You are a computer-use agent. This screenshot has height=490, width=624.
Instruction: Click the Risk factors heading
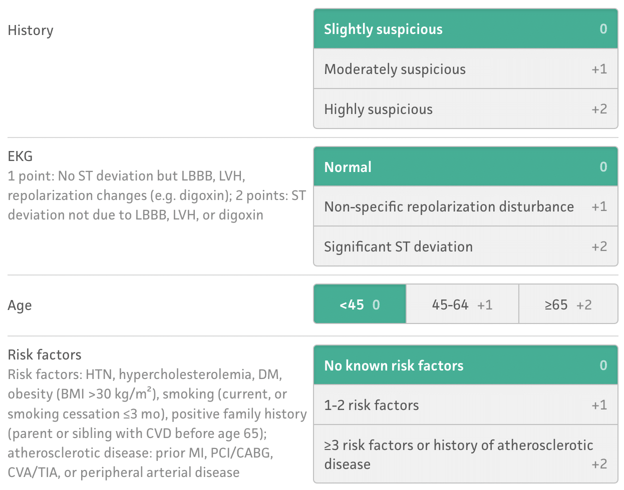coord(45,355)
